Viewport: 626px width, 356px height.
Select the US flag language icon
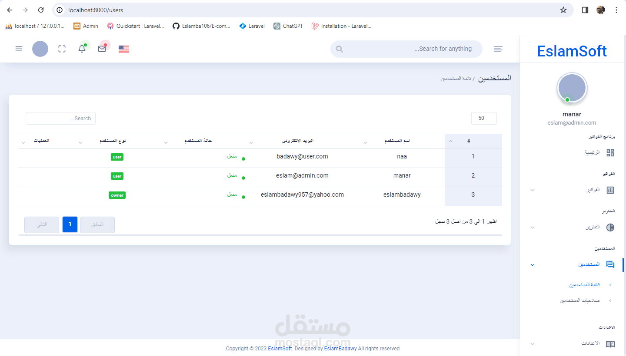coord(124,49)
